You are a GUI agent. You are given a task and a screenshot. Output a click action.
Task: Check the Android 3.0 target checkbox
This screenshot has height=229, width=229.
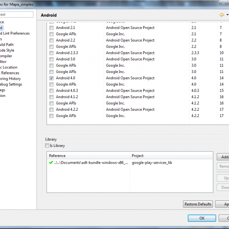click(51, 59)
